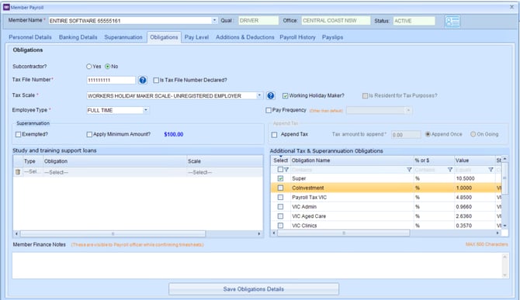Open the member profile card icon
This screenshot has width=520, height=300.
pos(452,22)
